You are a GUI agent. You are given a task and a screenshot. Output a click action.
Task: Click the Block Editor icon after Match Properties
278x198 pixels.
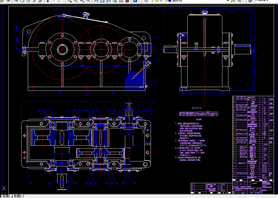(40, 1)
